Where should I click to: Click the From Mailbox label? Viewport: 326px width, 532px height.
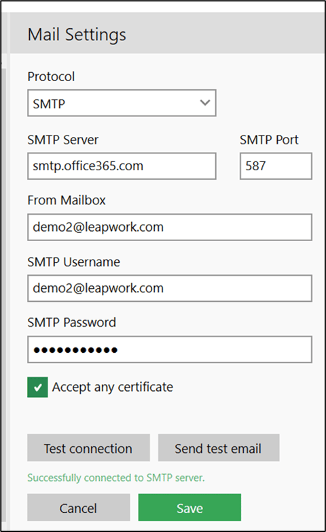[x=67, y=200]
